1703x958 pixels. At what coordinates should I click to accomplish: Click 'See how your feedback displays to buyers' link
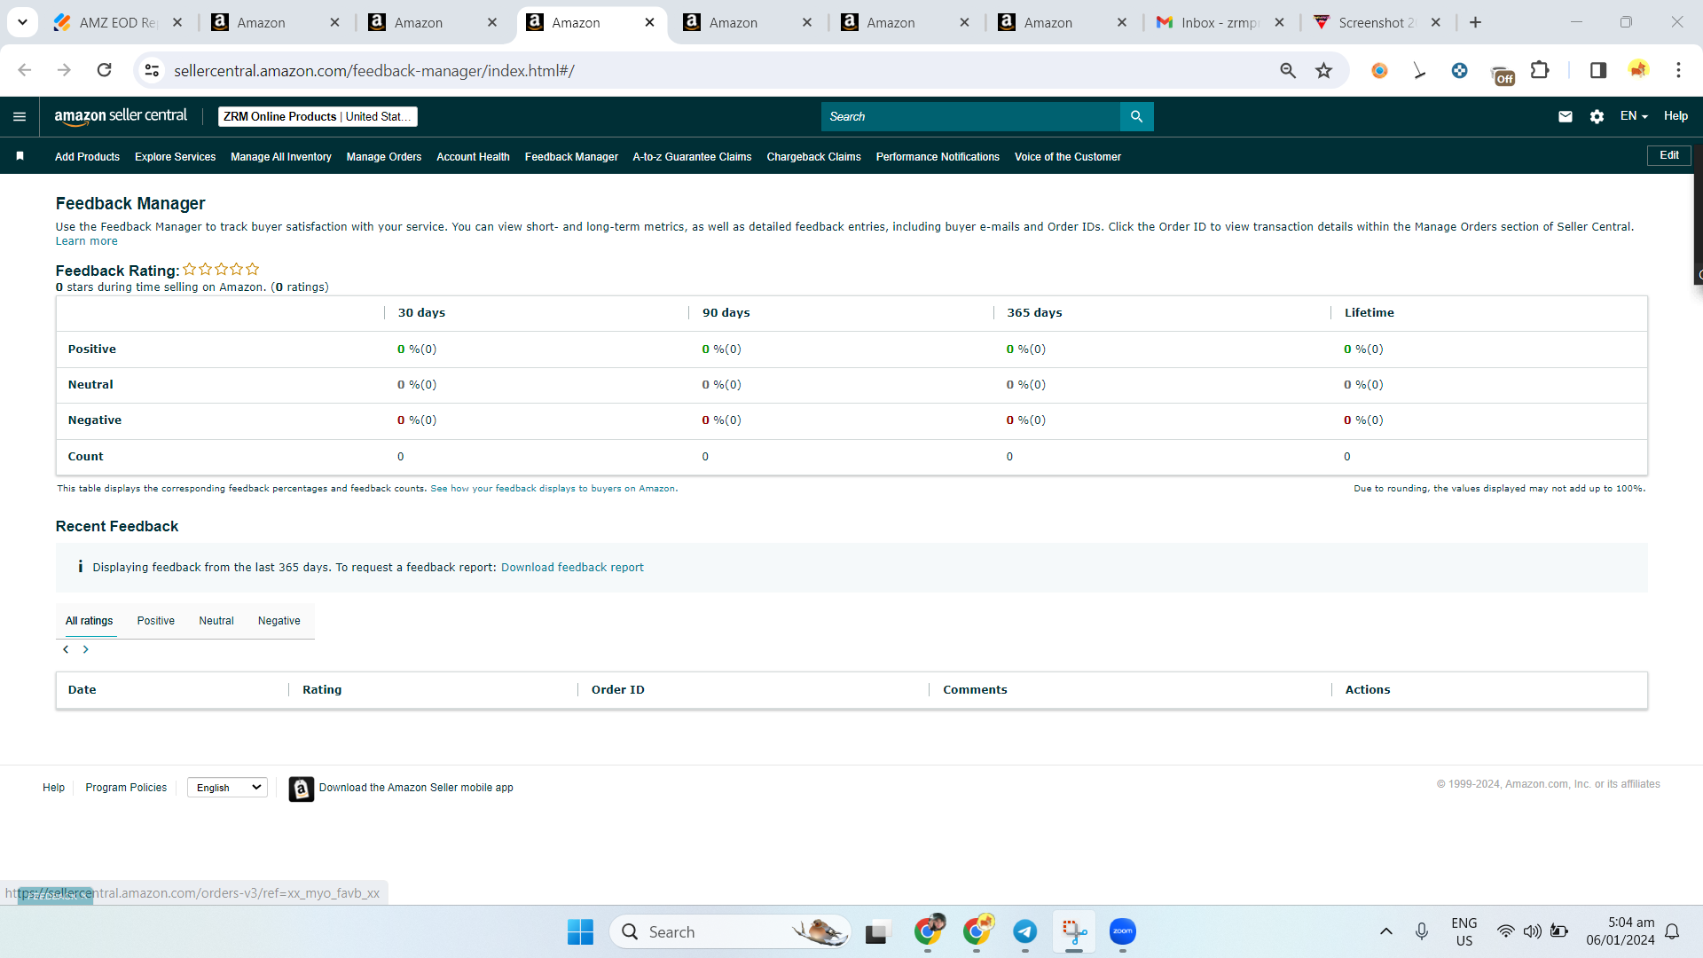[x=553, y=489]
